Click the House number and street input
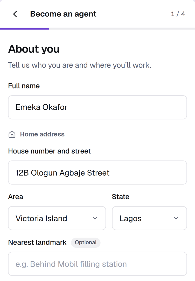The image size is (195, 281). 97,173
